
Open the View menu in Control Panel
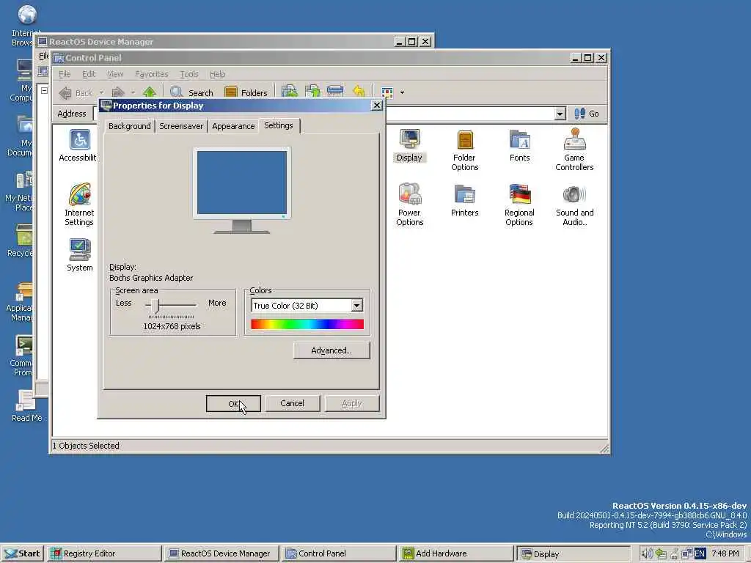(x=115, y=74)
